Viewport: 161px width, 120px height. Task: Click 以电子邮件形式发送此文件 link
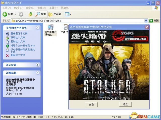[x=23, y=51]
